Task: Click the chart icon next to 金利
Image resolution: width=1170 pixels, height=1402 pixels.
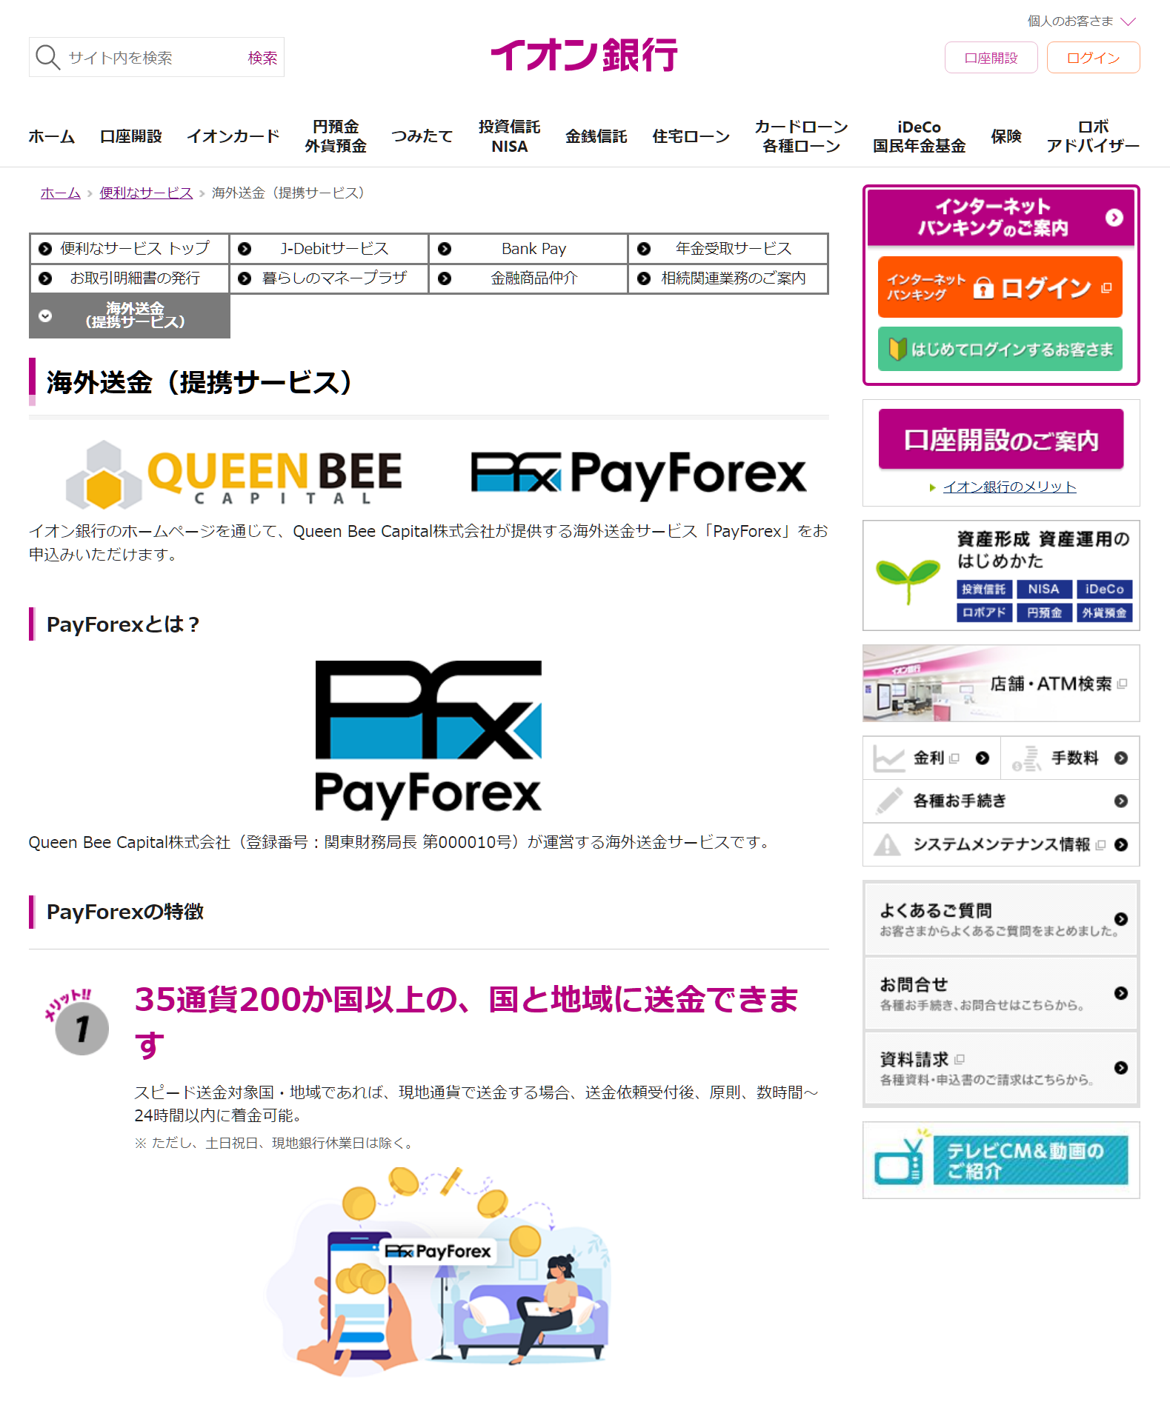Action: 888,758
